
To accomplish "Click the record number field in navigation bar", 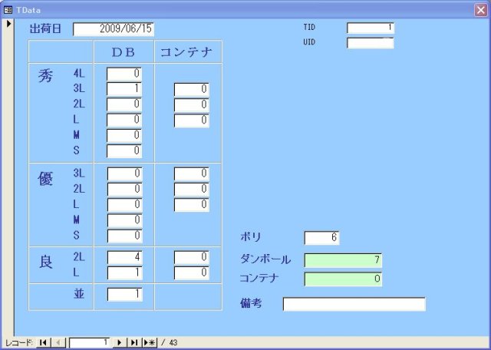I will (x=90, y=342).
